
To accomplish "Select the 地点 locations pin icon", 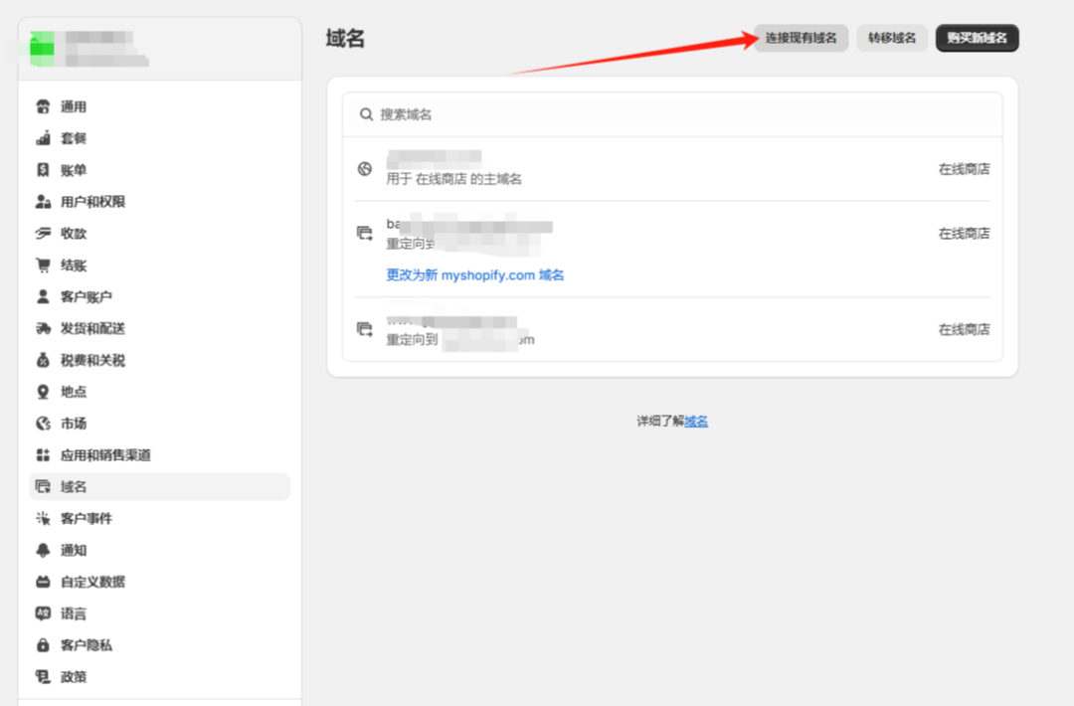I will [x=43, y=391].
